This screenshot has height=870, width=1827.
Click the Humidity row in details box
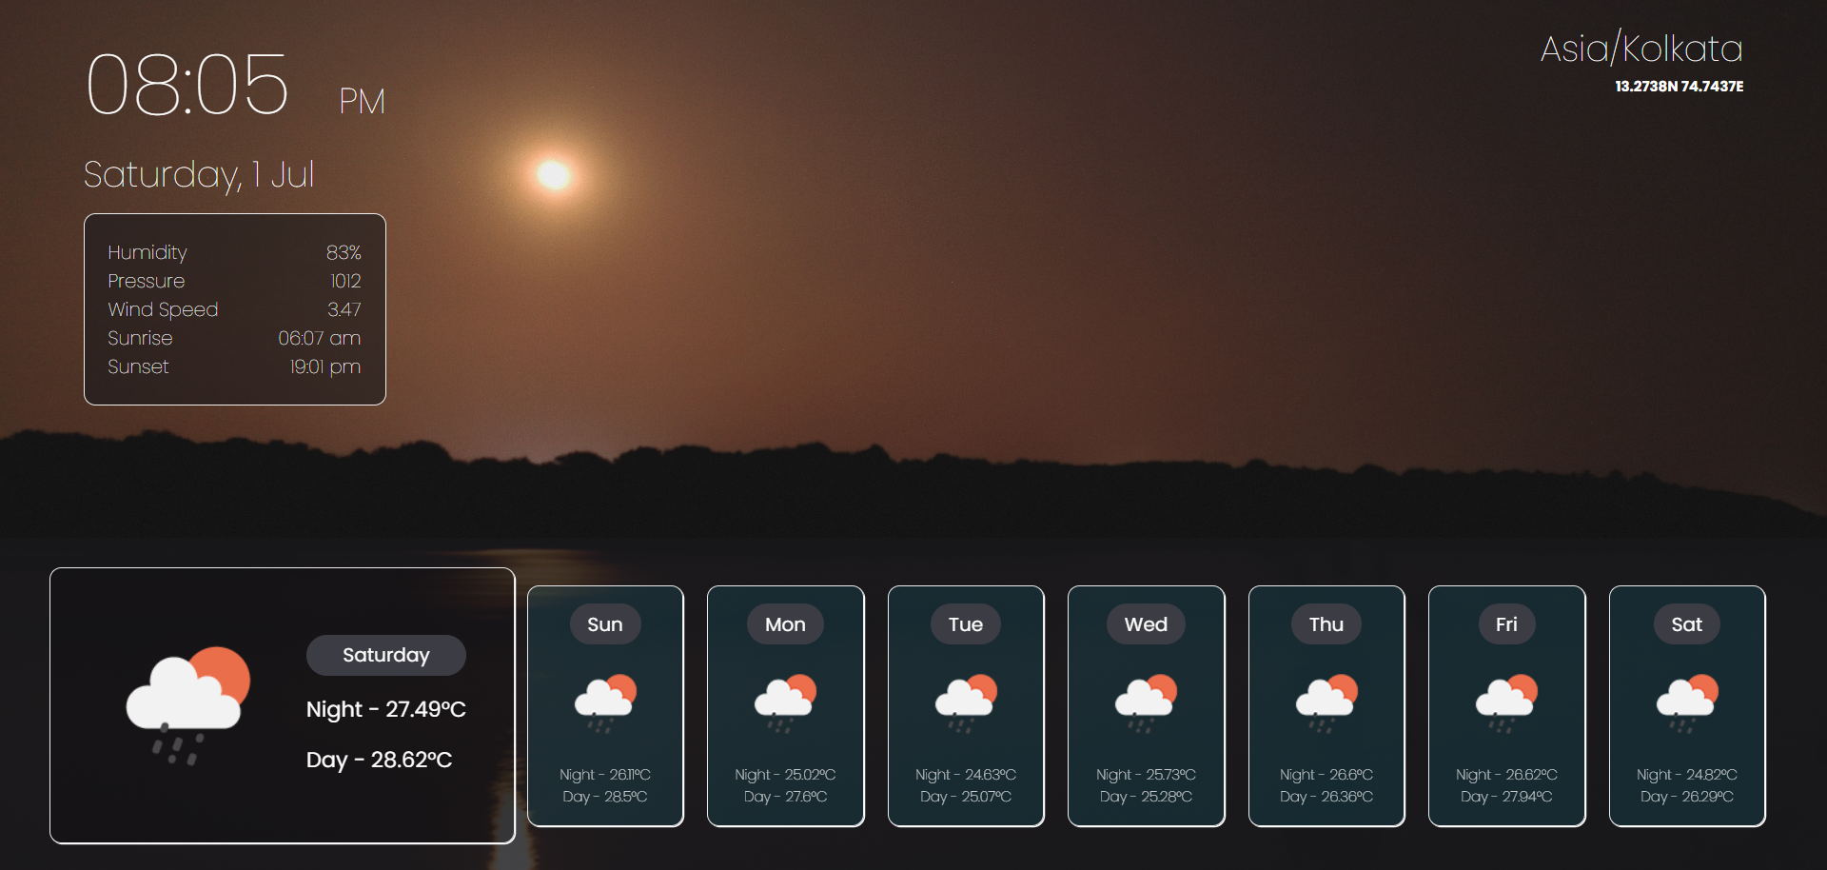pos(234,252)
